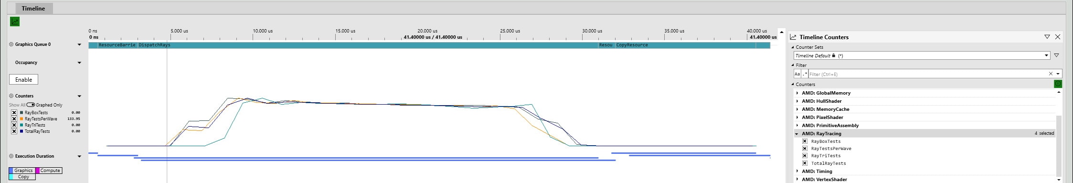Collapse the Occupancy row
This screenshot has width=1073, height=183.
tap(79, 63)
